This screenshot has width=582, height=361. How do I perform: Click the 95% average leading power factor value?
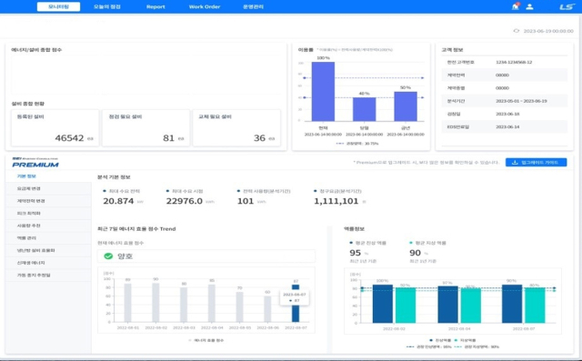click(x=356, y=253)
